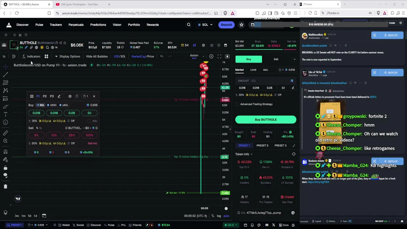Select the brush drawing tool
This screenshot has width=407, height=229.
(5, 106)
